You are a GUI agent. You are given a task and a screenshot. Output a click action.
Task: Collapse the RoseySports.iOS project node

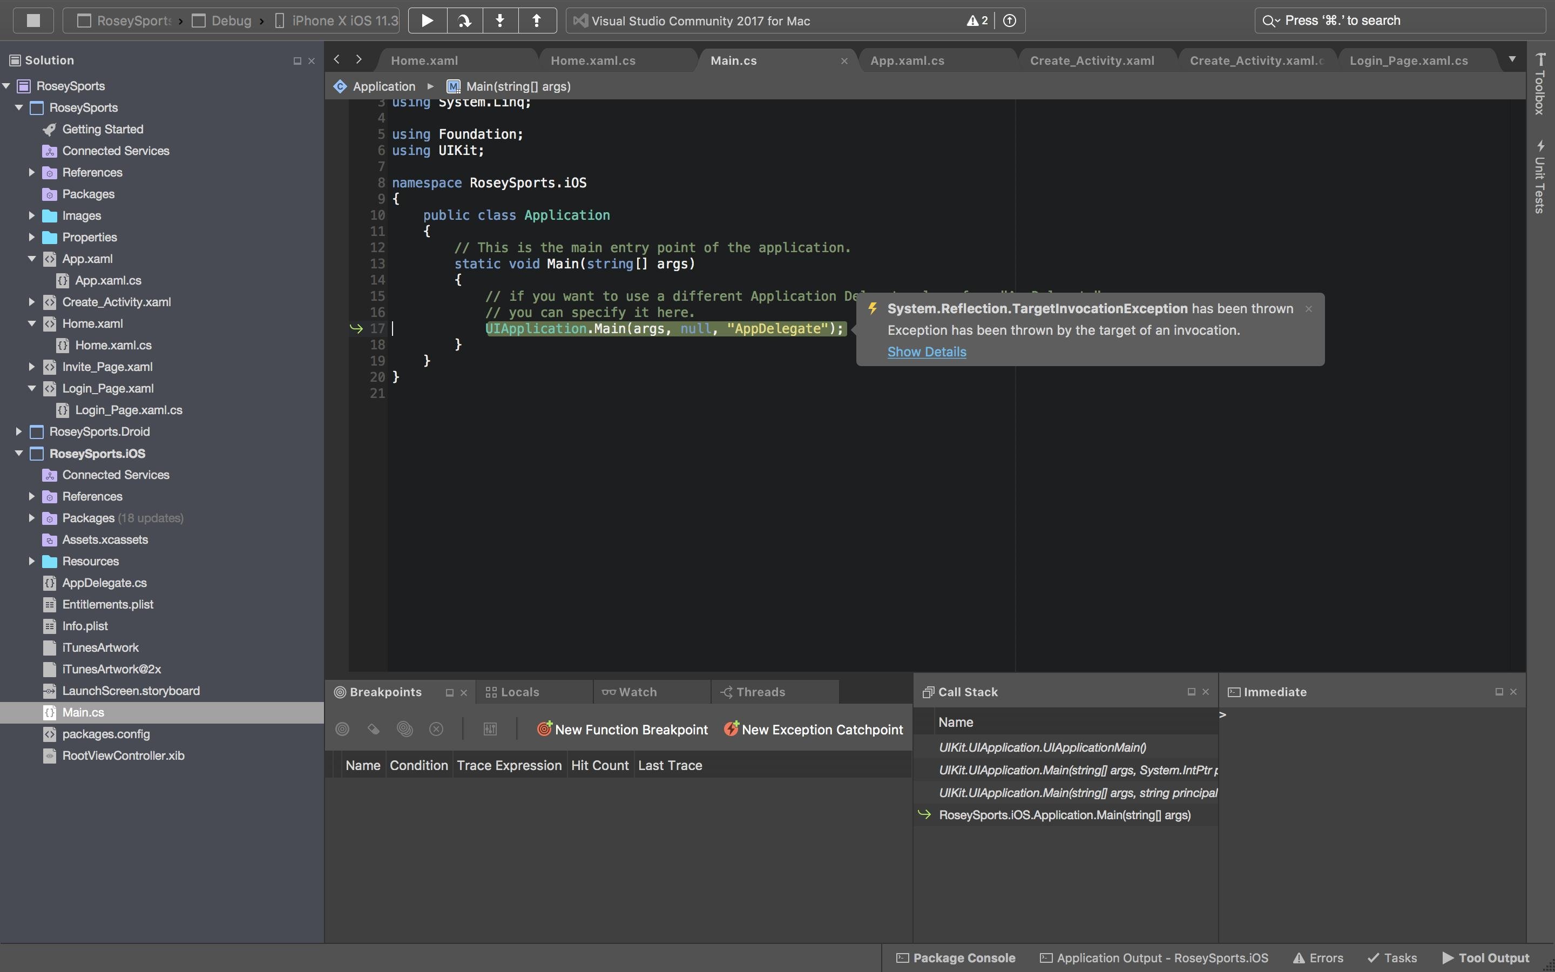coord(19,453)
